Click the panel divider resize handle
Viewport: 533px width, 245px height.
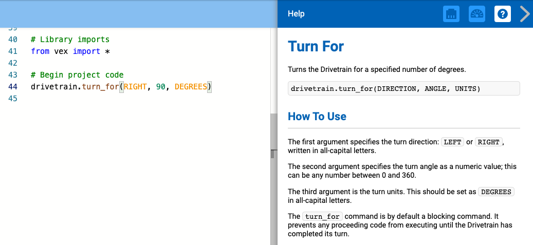273,154
